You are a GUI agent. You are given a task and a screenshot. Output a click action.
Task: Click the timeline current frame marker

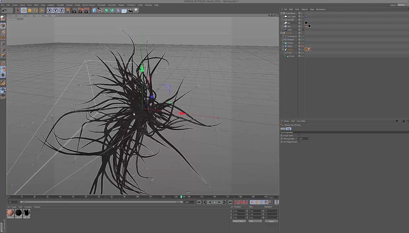181,197
